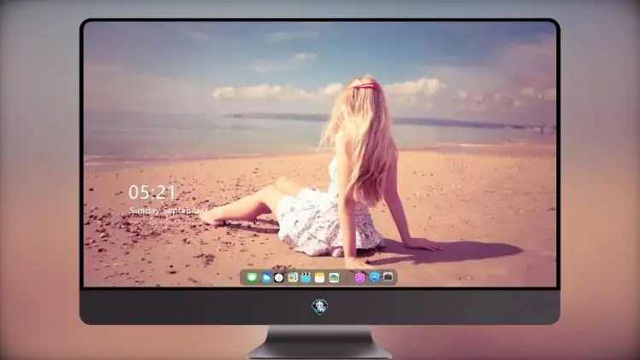Open the blue App Store icon in dock
640x360 pixels.
click(375, 277)
